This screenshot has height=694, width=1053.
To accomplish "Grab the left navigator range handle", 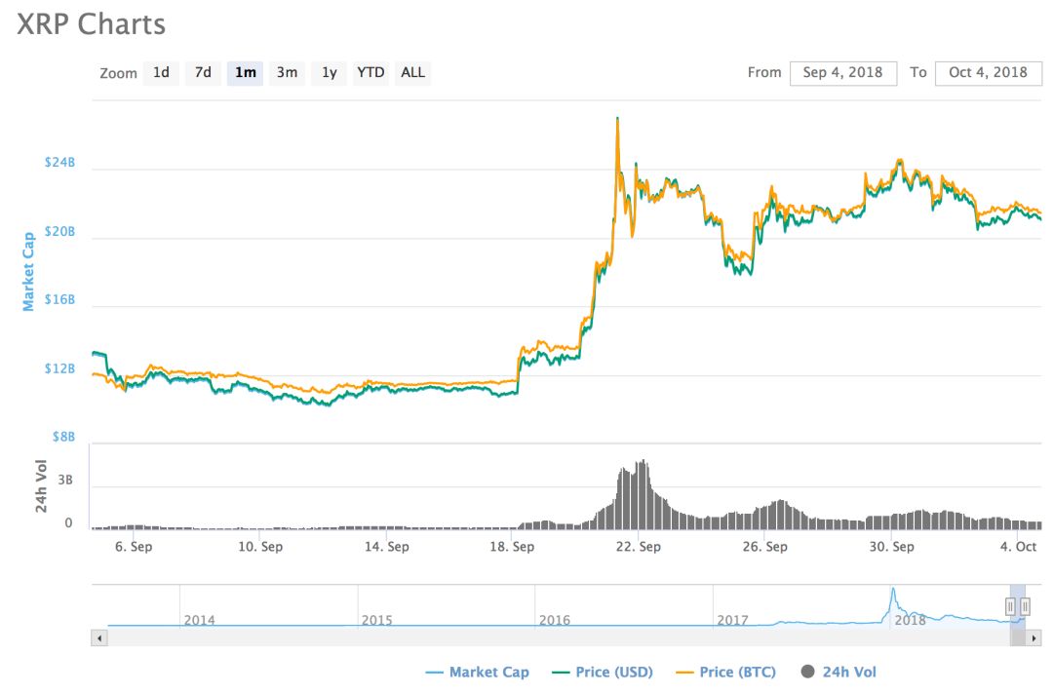I will [1010, 606].
